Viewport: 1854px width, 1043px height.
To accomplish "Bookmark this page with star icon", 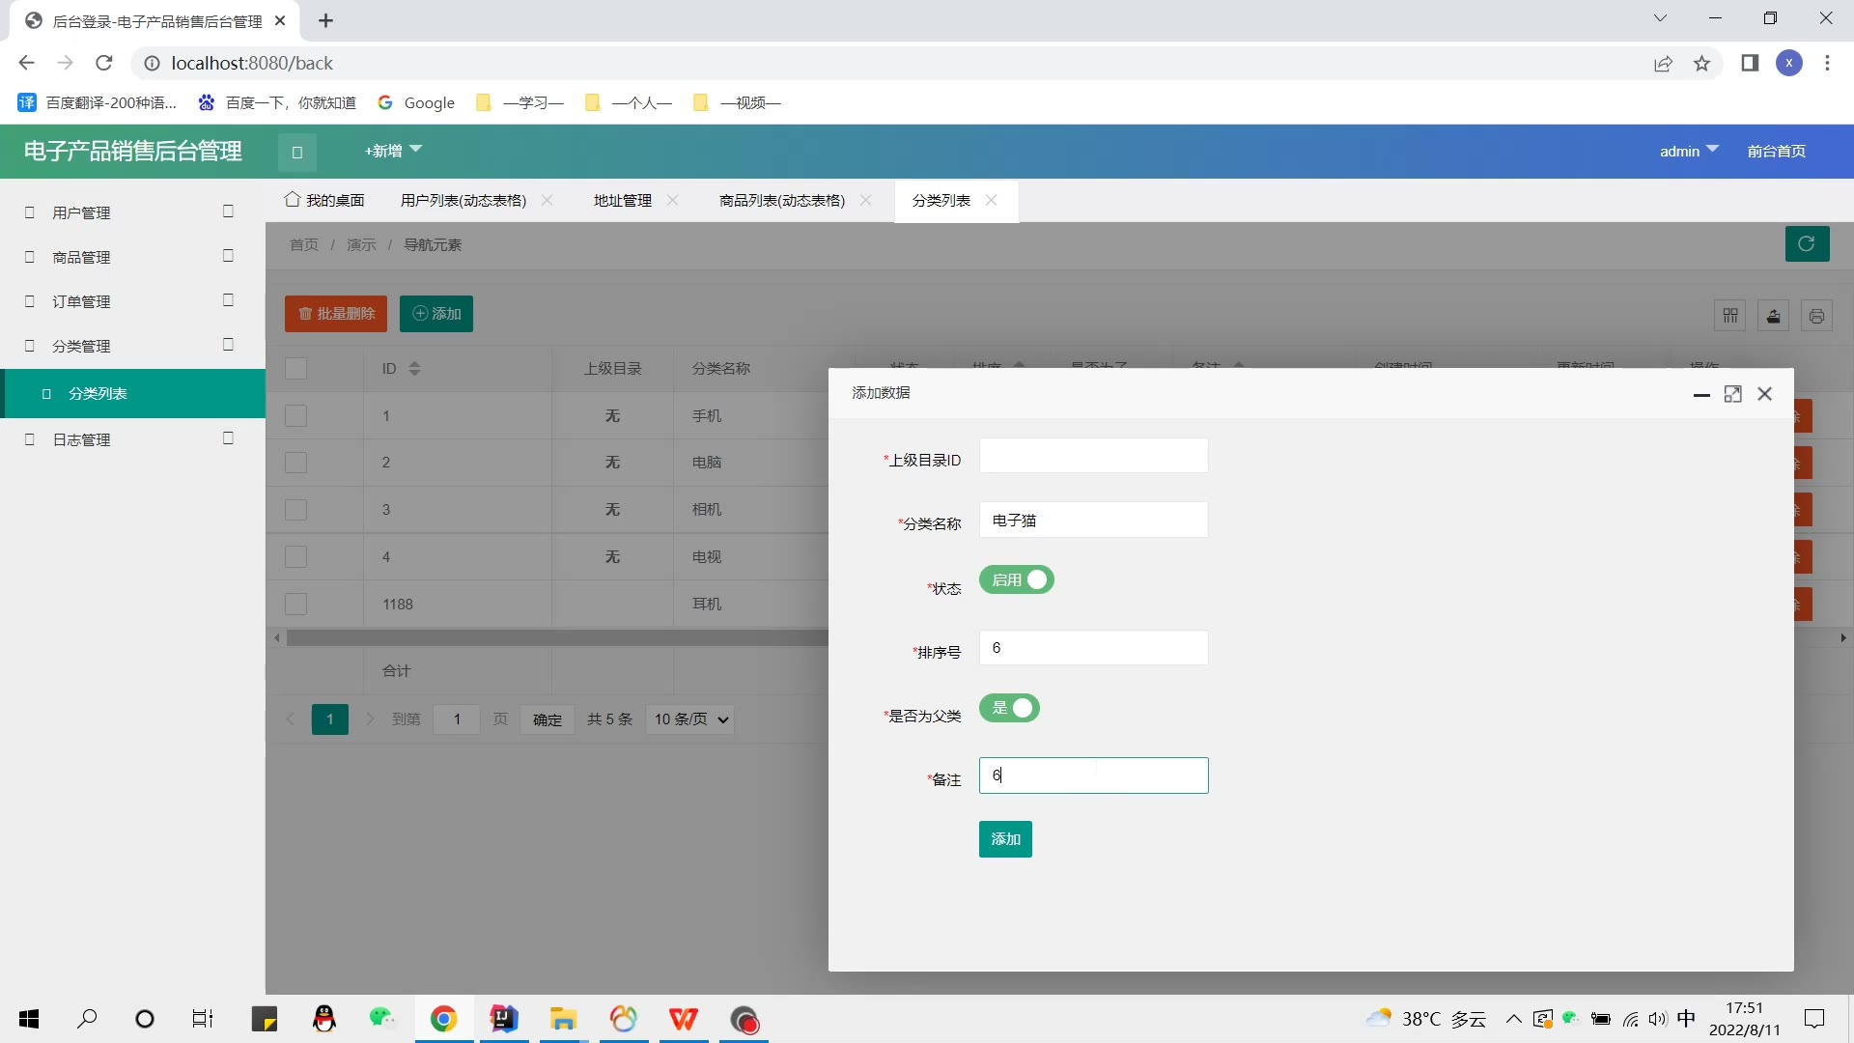I will (x=1701, y=64).
